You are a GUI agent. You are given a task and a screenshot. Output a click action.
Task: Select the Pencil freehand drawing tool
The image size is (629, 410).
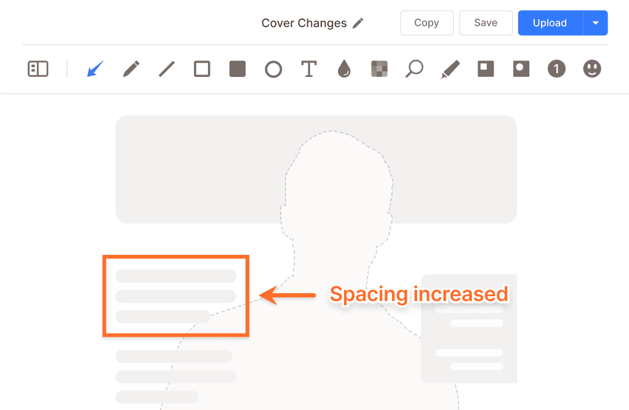coord(130,69)
